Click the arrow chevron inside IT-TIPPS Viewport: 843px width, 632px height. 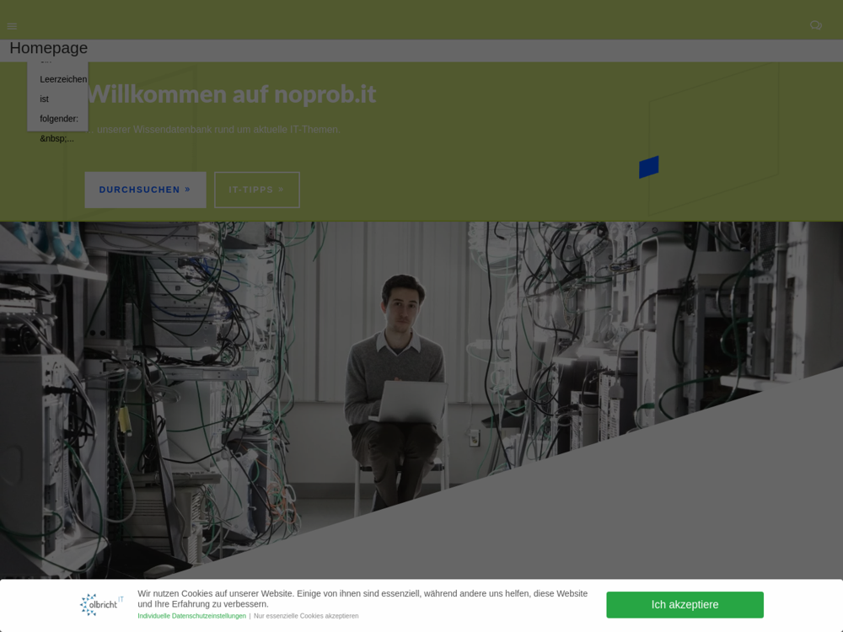coord(282,190)
